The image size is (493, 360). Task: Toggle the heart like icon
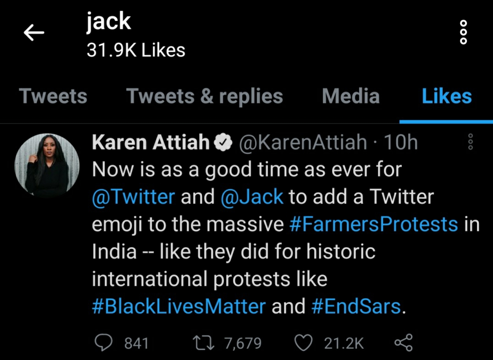305,343
